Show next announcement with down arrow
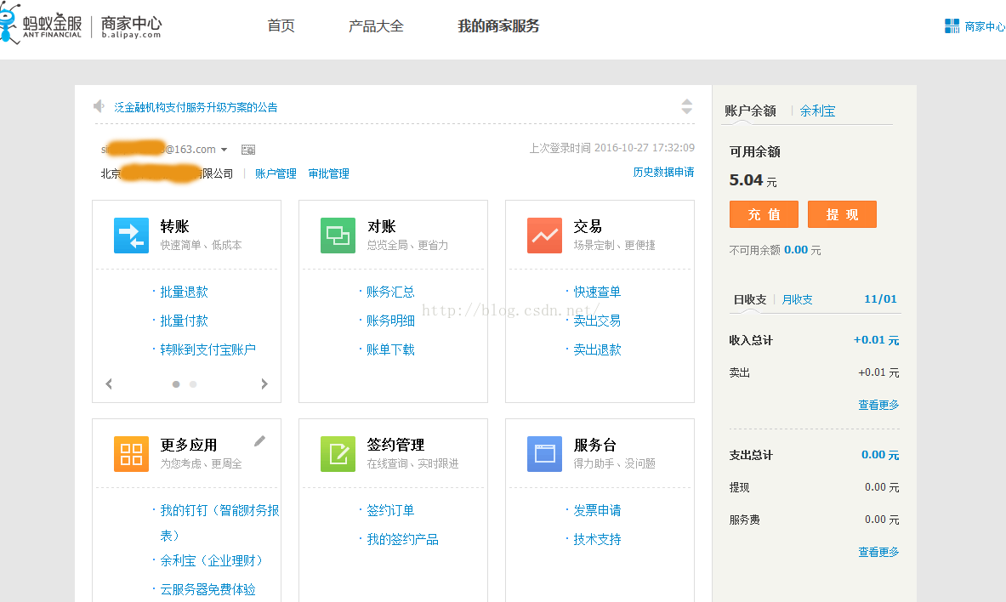 pyautogui.click(x=686, y=111)
